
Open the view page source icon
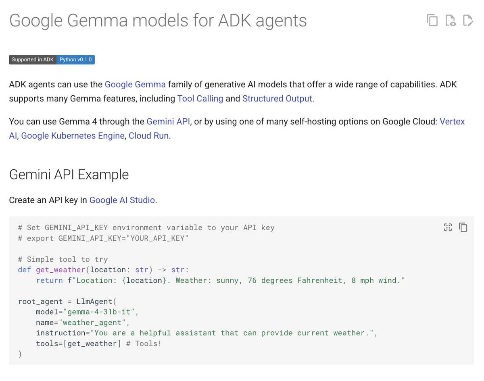(x=450, y=21)
